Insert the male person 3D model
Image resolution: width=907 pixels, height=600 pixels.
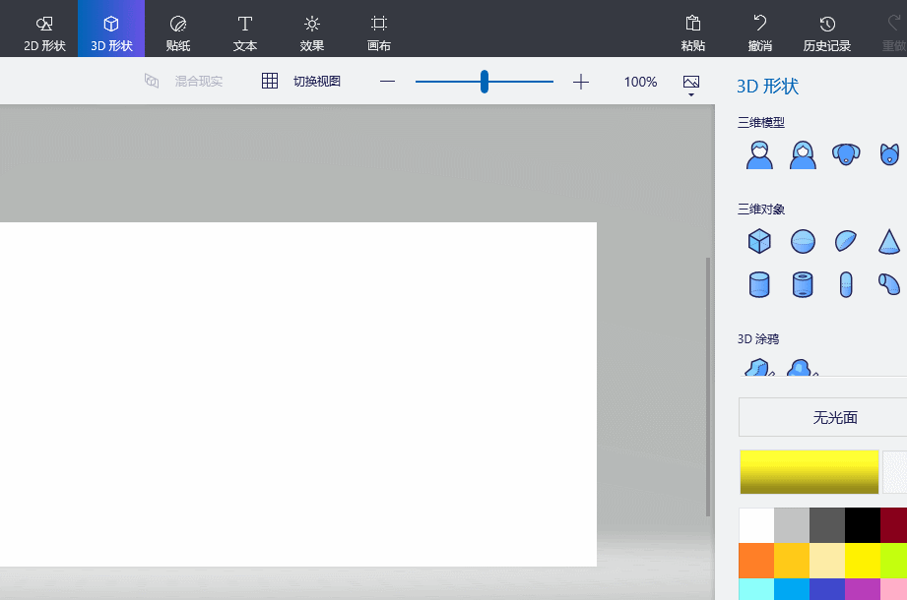point(759,154)
